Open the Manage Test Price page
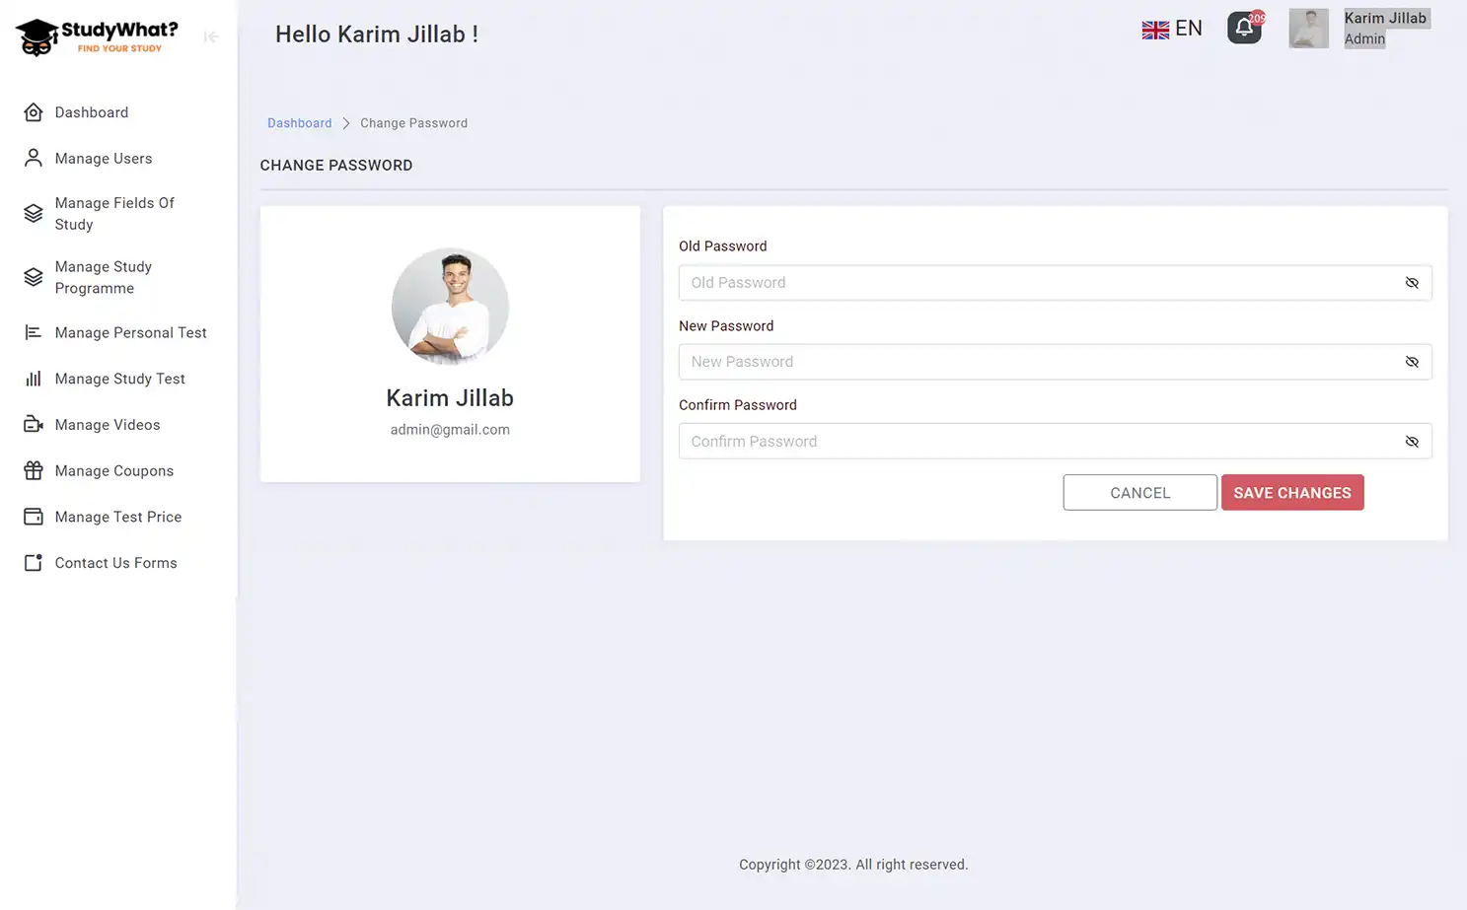The width and height of the screenshot is (1467, 910). pyautogui.click(x=33, y=516)
